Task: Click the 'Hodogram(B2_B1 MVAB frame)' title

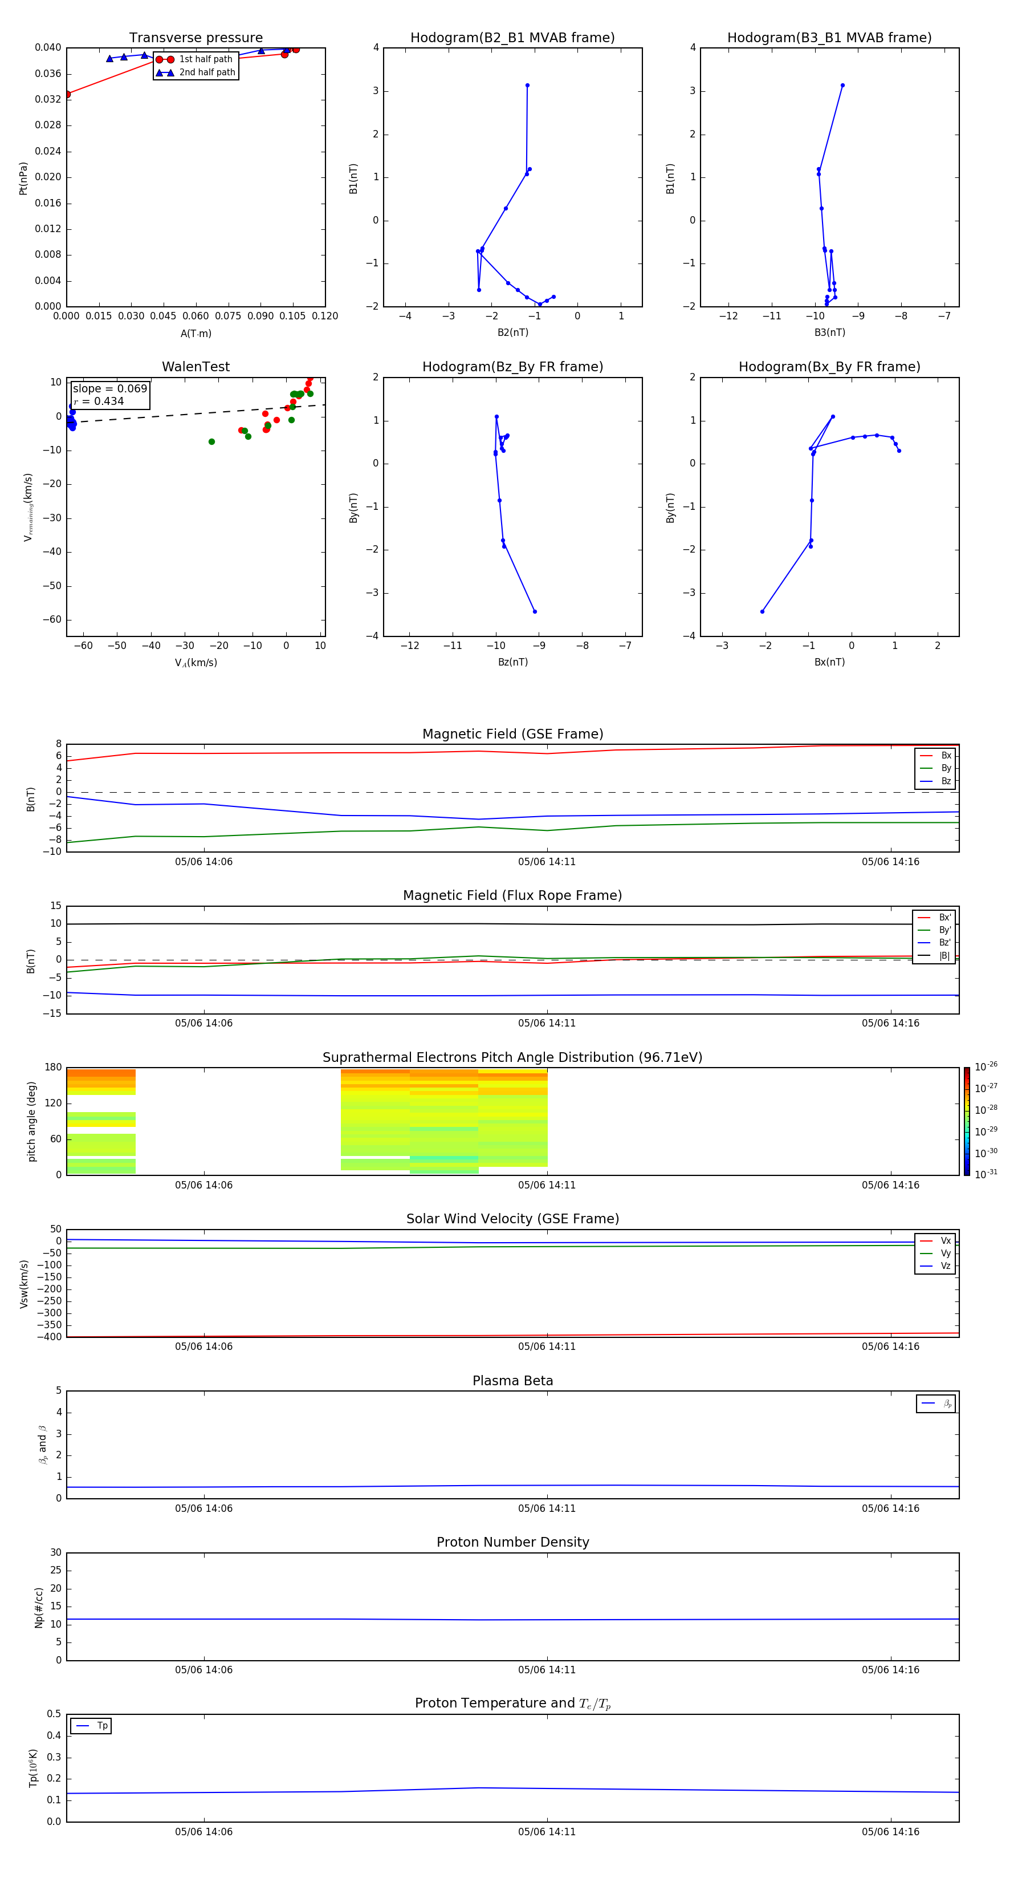Action: [x=512, y=37]
